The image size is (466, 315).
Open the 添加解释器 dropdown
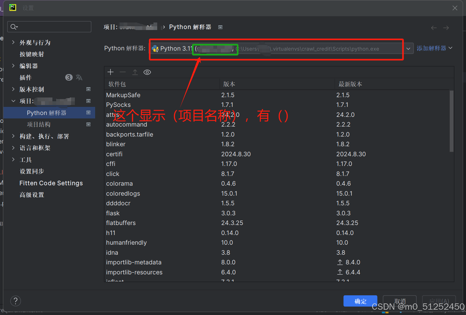(x=434, y=48)
